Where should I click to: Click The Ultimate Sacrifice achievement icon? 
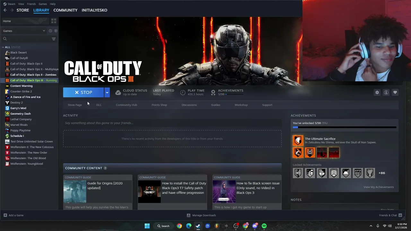point(298,141)
